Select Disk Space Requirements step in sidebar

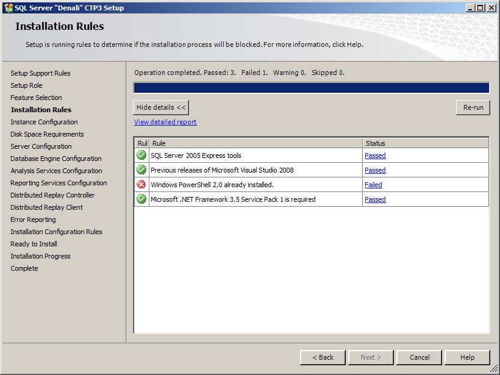pos(47,134)
